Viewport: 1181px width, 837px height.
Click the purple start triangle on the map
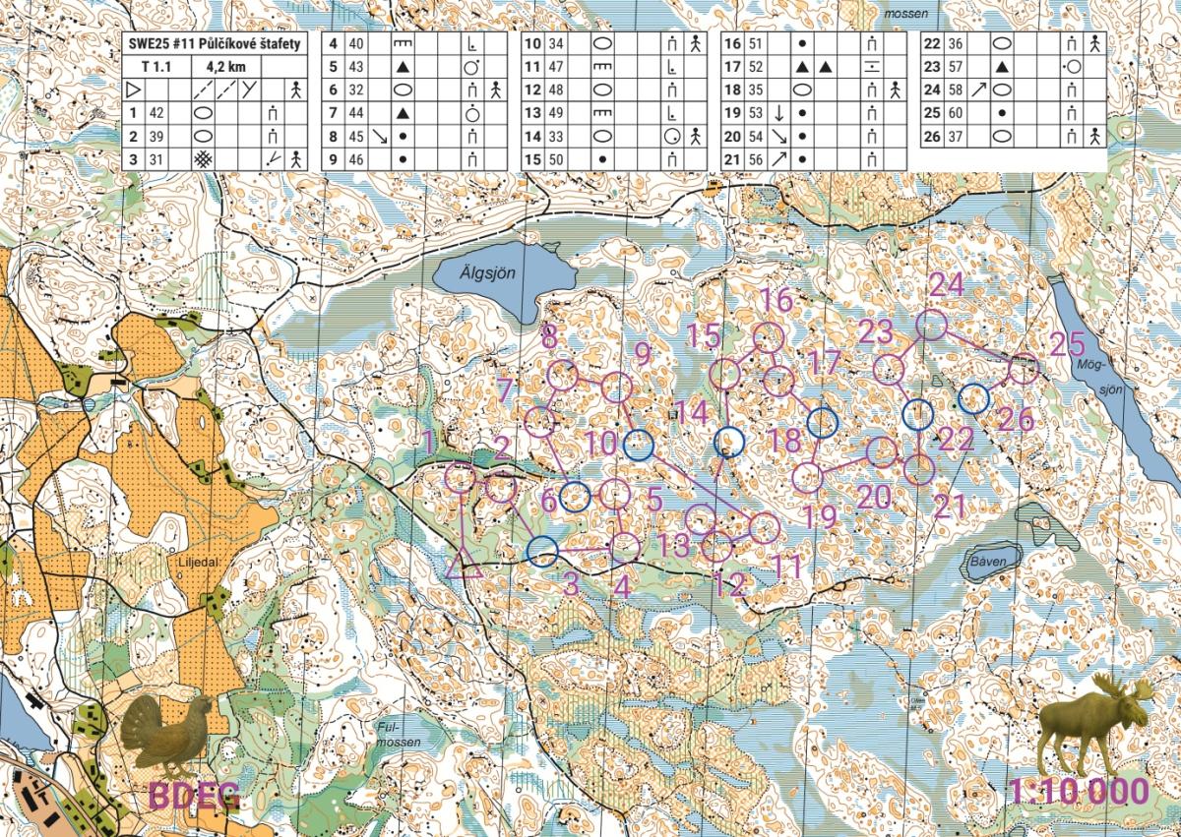pyautogui.click(x=463, y=565)
